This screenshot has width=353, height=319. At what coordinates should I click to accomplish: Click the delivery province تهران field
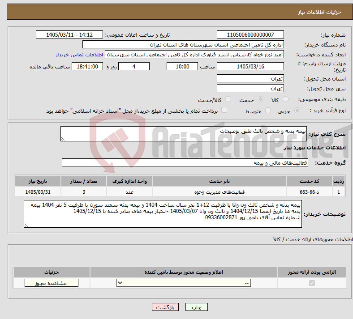coord(250,78)
